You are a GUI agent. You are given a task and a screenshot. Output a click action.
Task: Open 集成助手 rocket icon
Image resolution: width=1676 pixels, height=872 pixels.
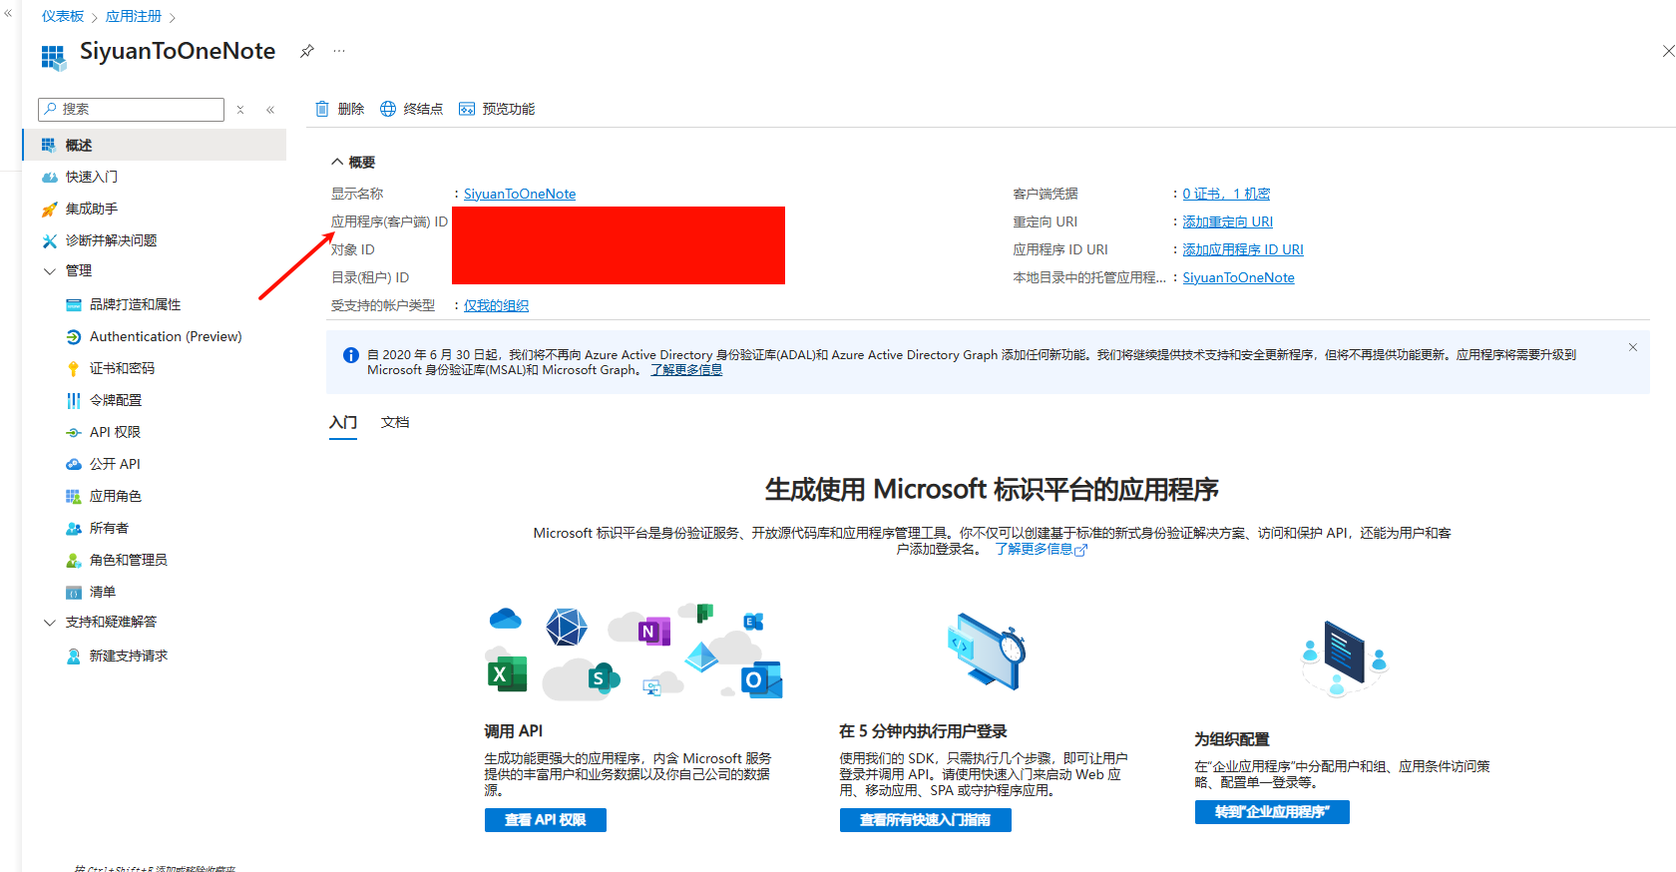point(49,209)
